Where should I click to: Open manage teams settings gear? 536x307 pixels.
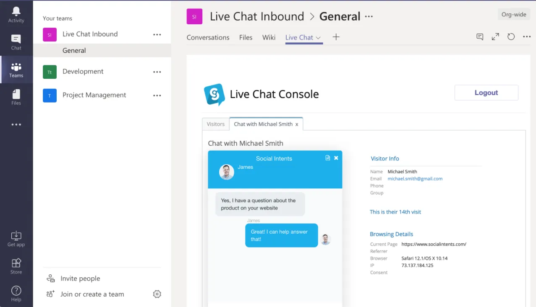[157, 294]
